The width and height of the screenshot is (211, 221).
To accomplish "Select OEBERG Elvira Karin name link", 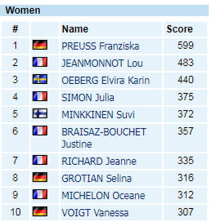I will [106, 80].
